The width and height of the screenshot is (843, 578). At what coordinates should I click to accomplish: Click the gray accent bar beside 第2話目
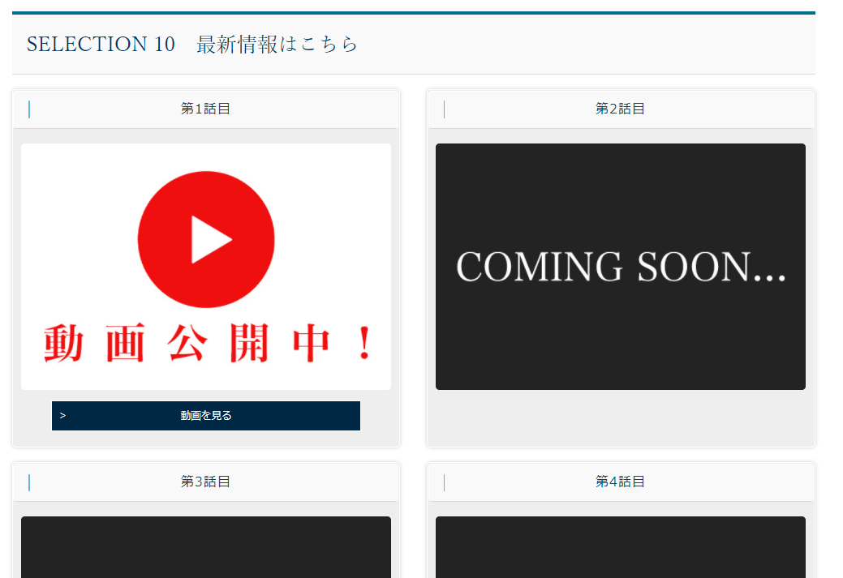444,109
